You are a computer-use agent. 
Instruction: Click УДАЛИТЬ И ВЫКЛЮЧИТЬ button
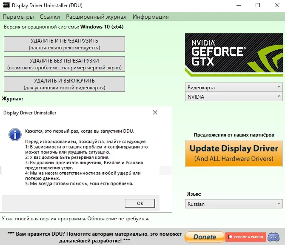click(64, 84)
